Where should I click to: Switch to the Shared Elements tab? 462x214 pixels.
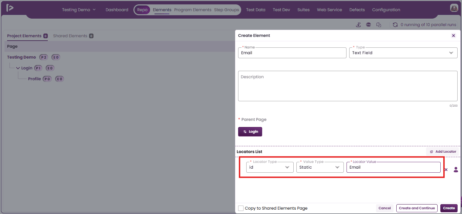(x=73, y=36)
